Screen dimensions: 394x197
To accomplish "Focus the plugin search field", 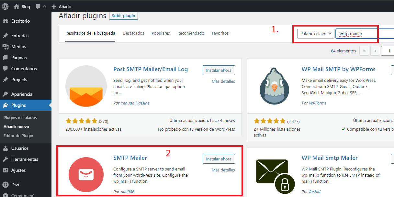I will point(365,34).
